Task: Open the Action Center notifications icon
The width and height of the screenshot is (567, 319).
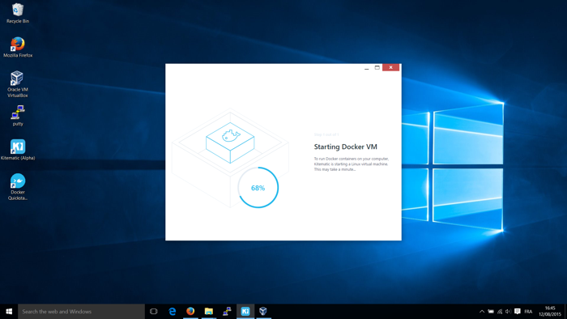Action: (x=518, y=312)
